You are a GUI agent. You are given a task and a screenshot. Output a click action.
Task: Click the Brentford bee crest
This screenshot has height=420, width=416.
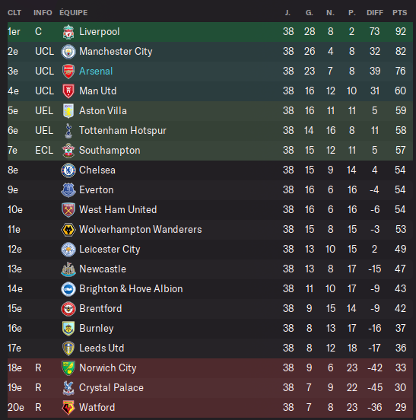(x=68, y=309)
